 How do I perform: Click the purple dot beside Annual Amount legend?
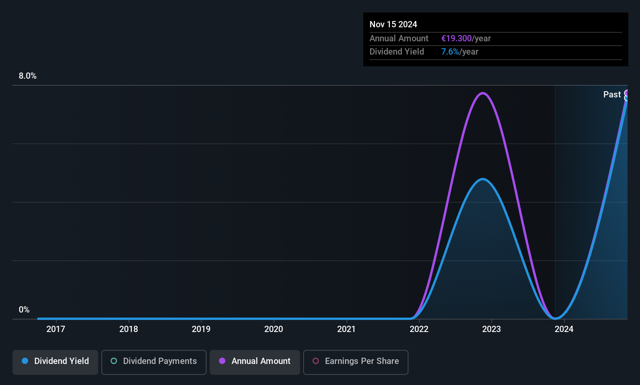coord(222,361)
